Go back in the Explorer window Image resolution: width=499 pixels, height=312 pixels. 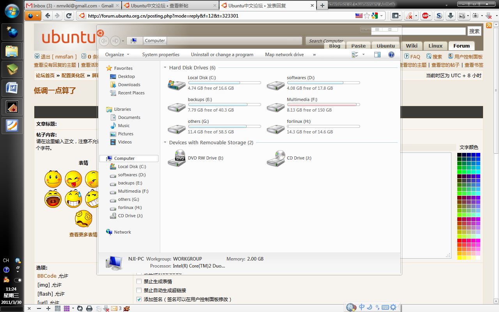(x=104, y=41)
